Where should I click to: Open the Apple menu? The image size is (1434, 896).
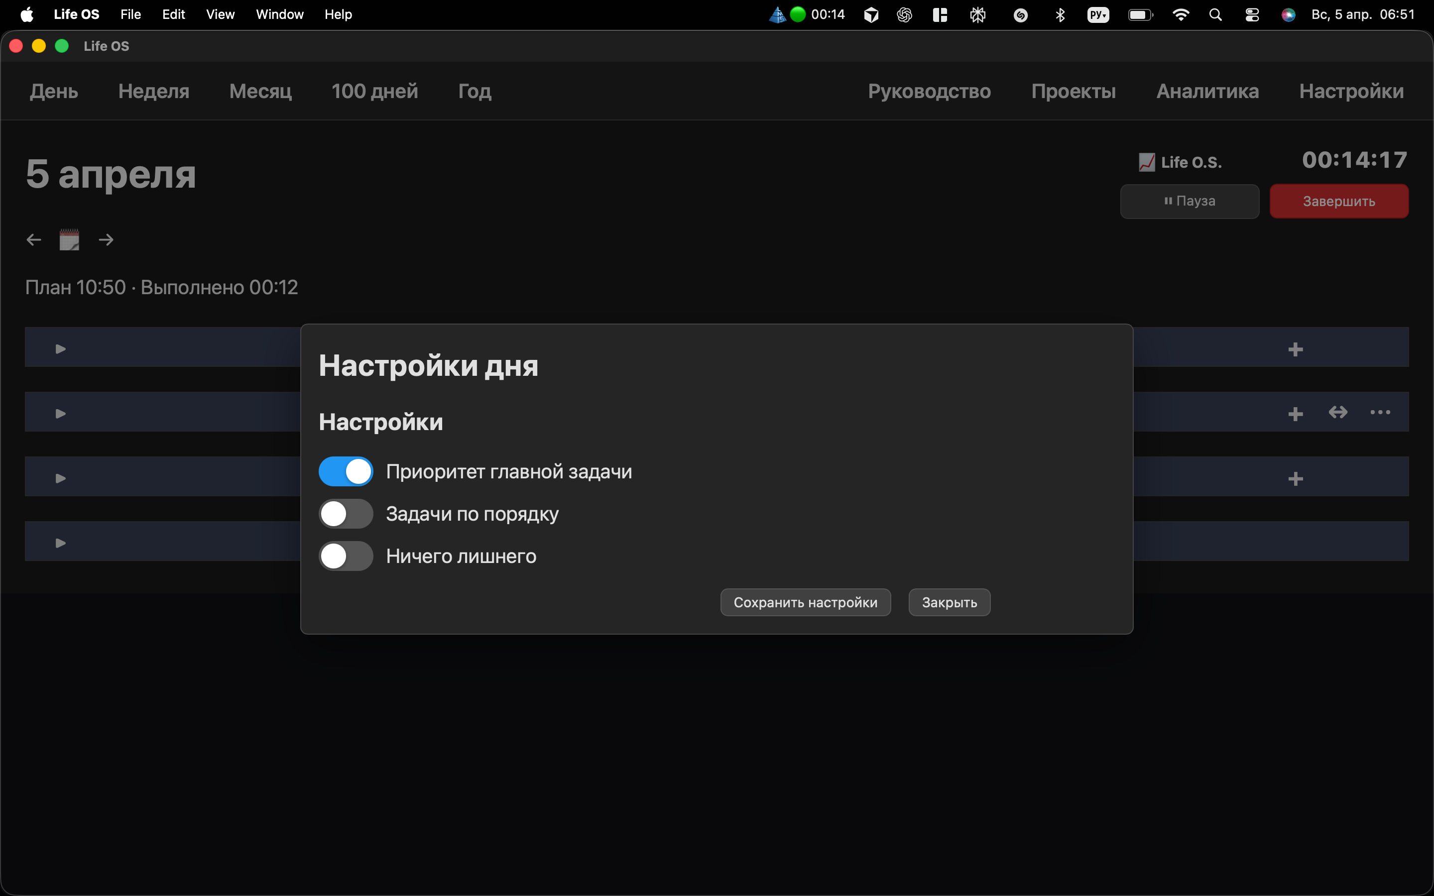(x=27, y=14)
